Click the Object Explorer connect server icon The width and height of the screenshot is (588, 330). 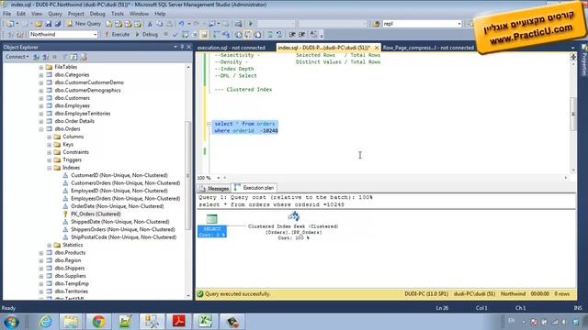point(36,57)
